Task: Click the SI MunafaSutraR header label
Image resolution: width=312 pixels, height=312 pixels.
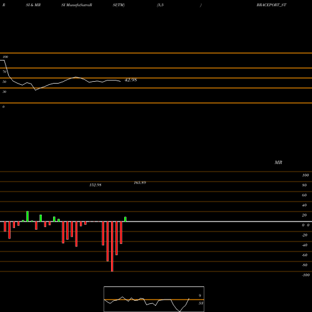Action: pos(77,5)
